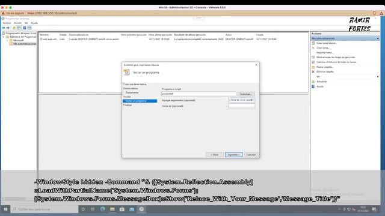Select the Diariamente wizard step
Screen dimensions: 385x216
tap(132, 92)
